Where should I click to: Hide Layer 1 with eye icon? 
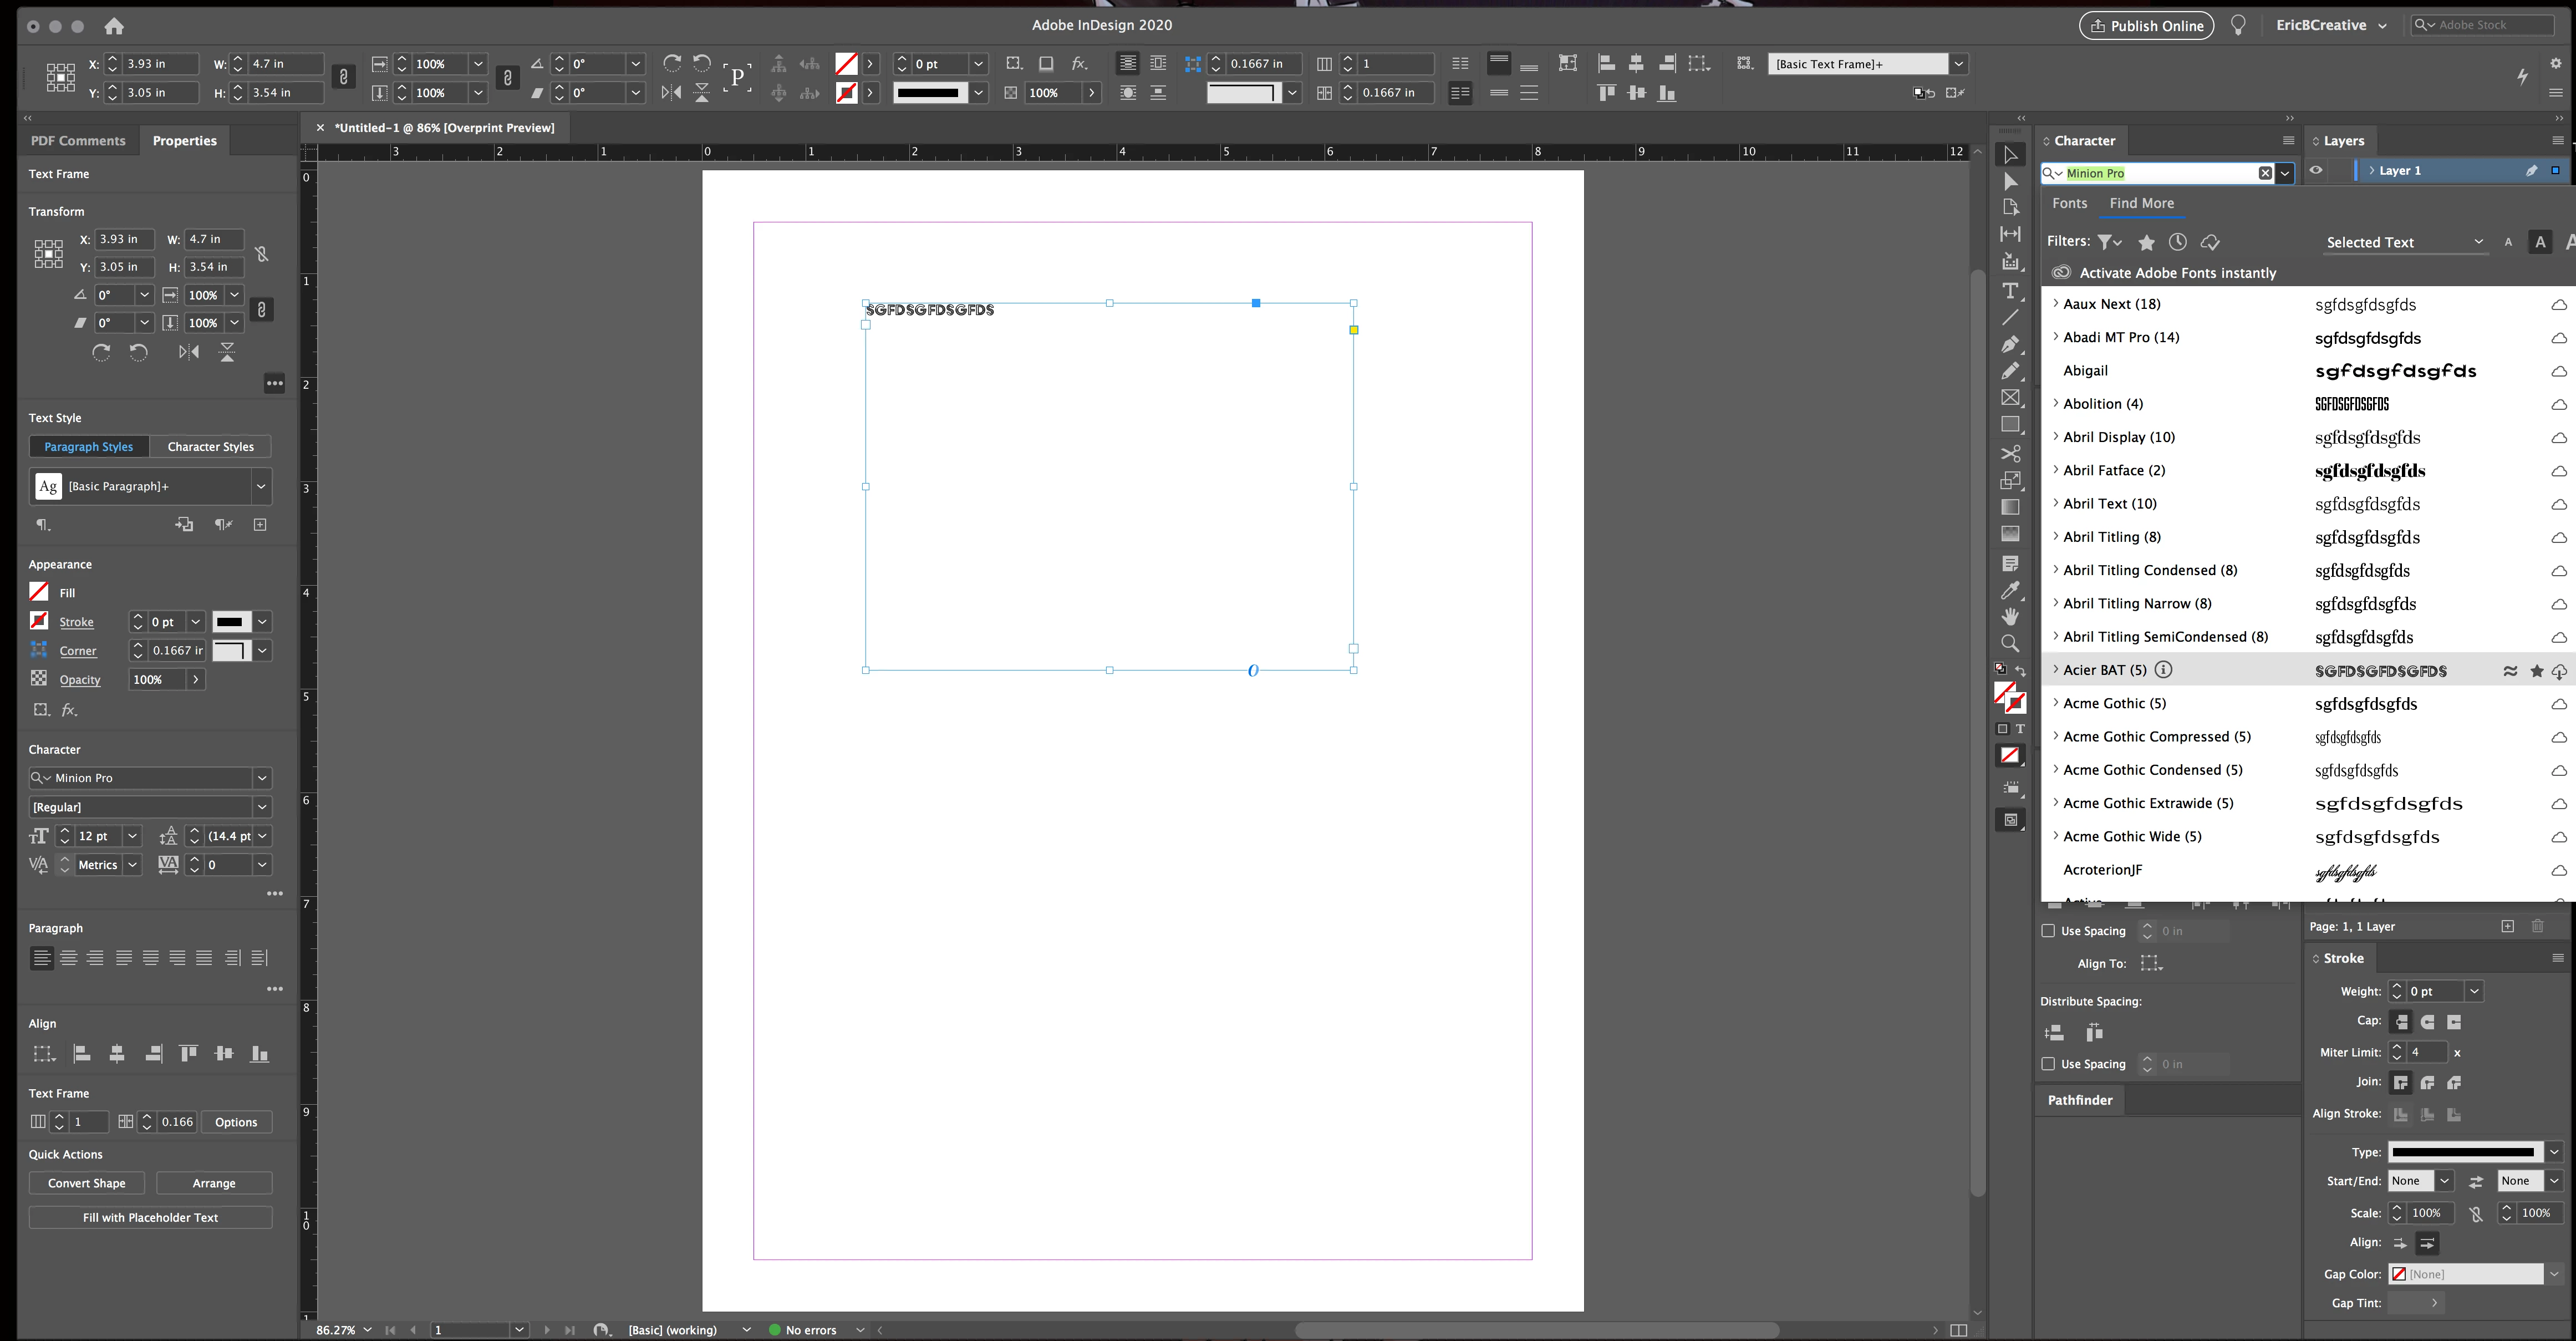tap(2316, 171)
